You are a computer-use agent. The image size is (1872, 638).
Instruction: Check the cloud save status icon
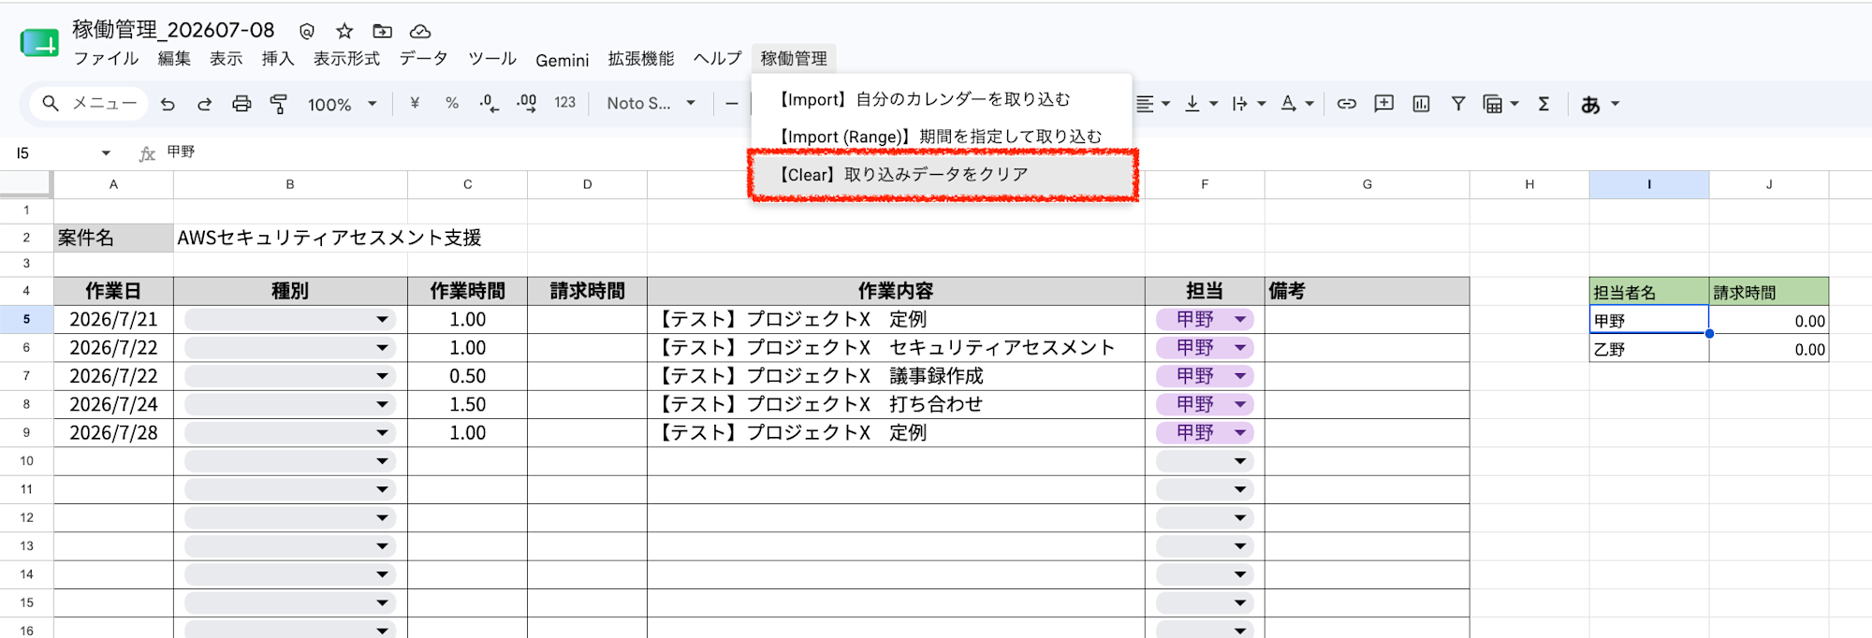[420, 31]
